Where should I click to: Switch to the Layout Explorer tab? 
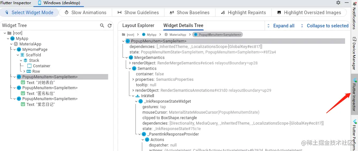pyautogui.click(x=138, y=25)
